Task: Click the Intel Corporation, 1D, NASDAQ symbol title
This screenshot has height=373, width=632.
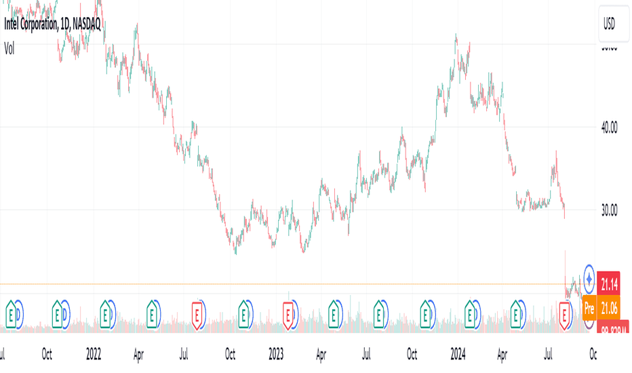Action: [52, 24]
